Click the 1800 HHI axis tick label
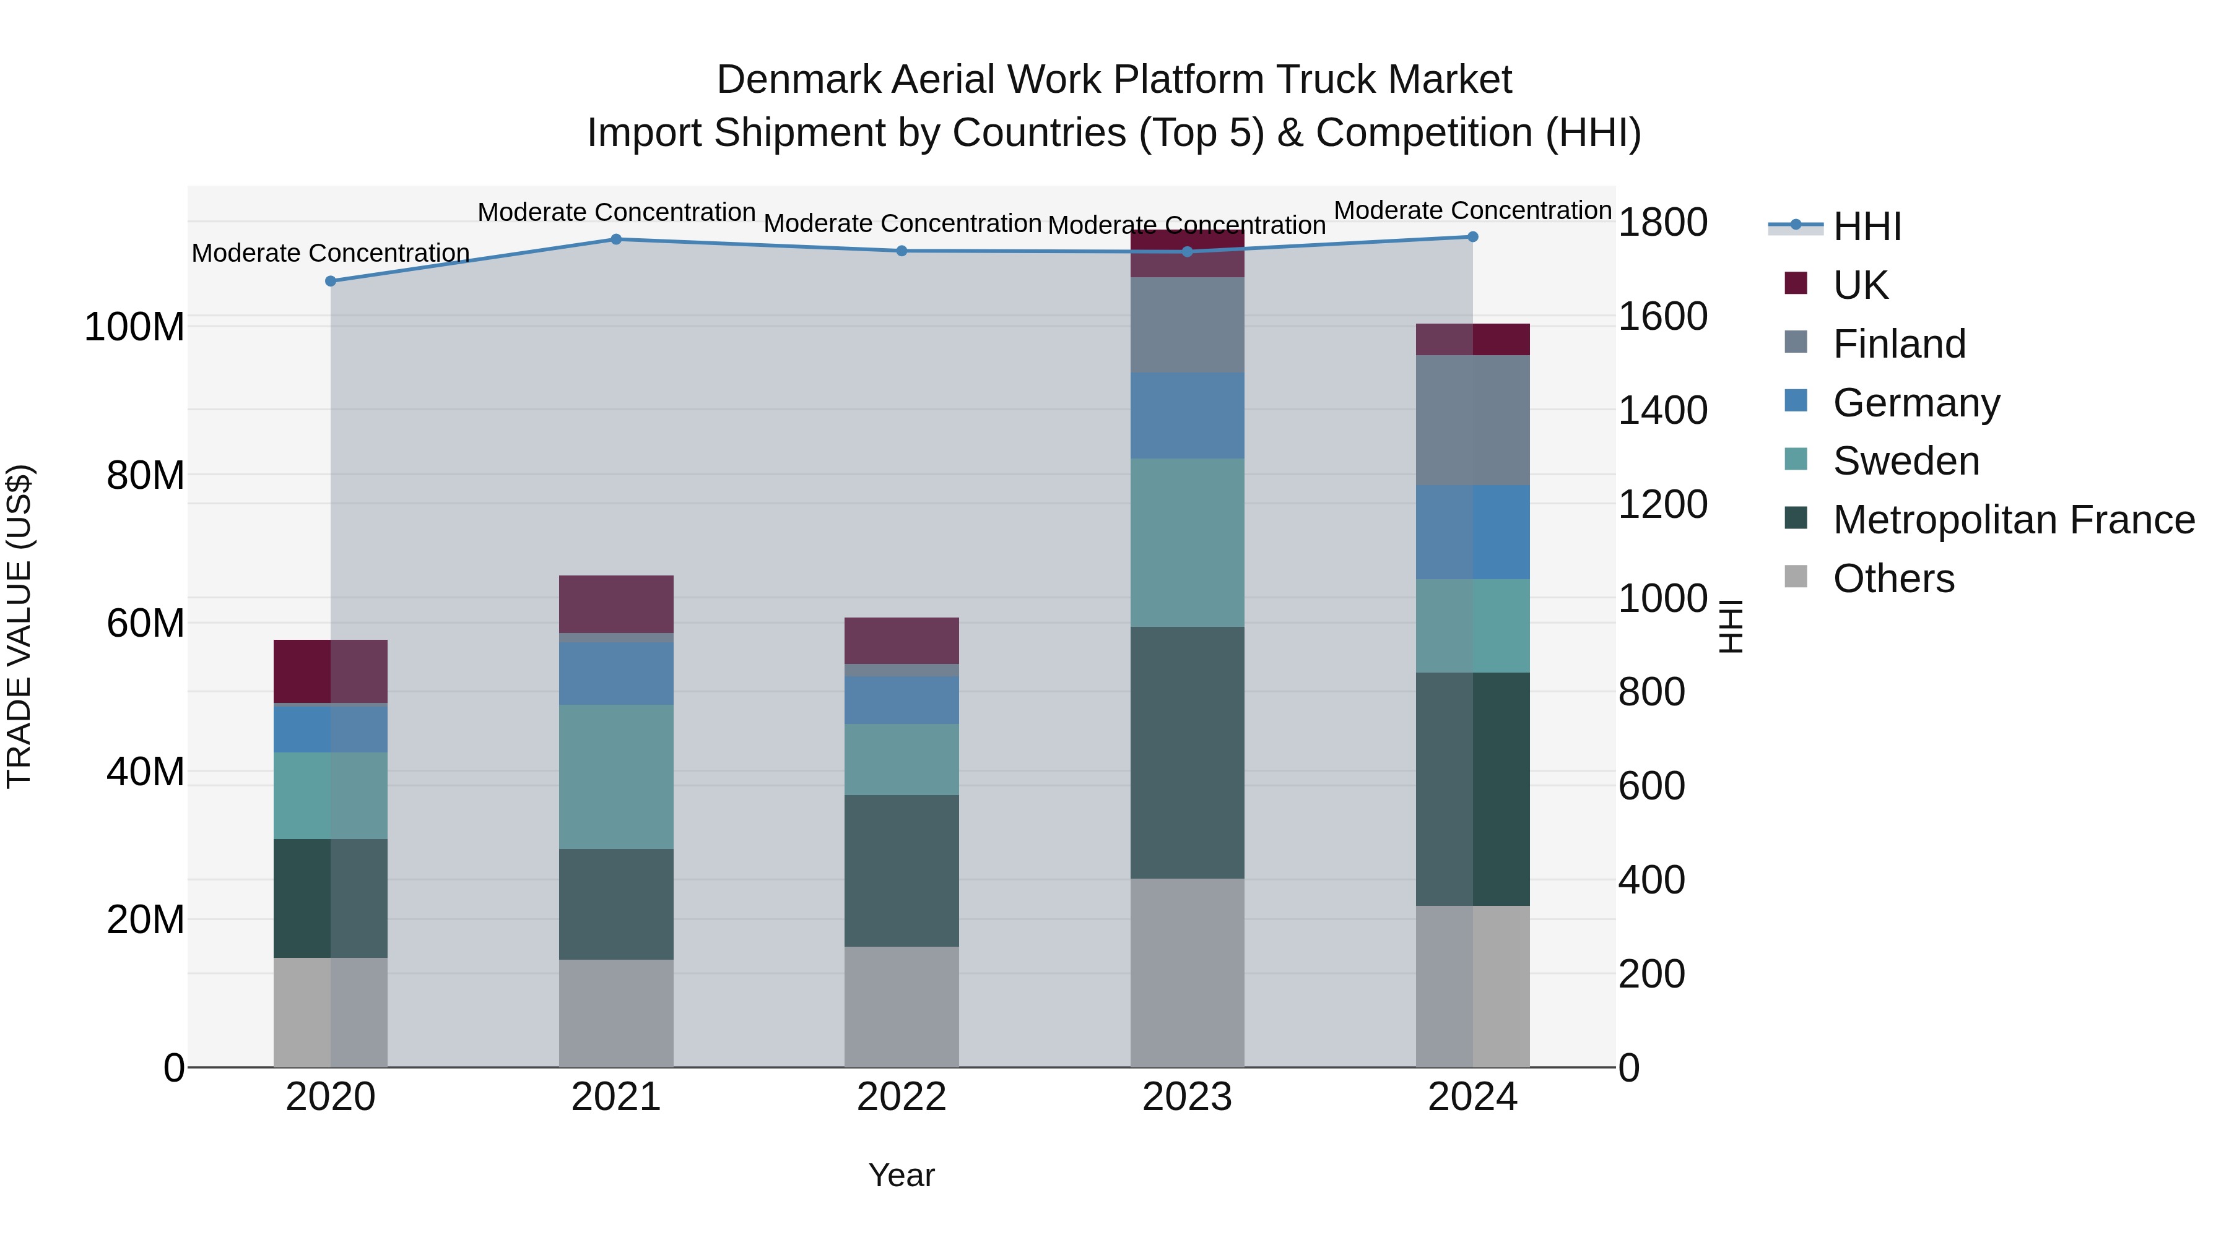Screen dimensions: 2229x1253 pos(1663,222)
